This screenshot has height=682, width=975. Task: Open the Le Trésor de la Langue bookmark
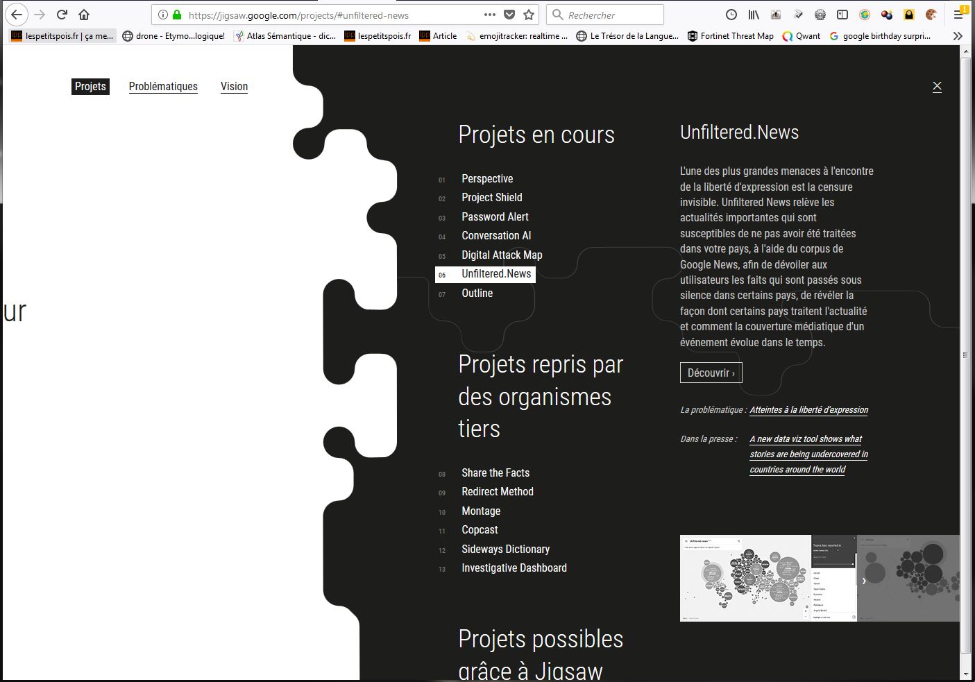pyautogui.click(x=627, y=36)
